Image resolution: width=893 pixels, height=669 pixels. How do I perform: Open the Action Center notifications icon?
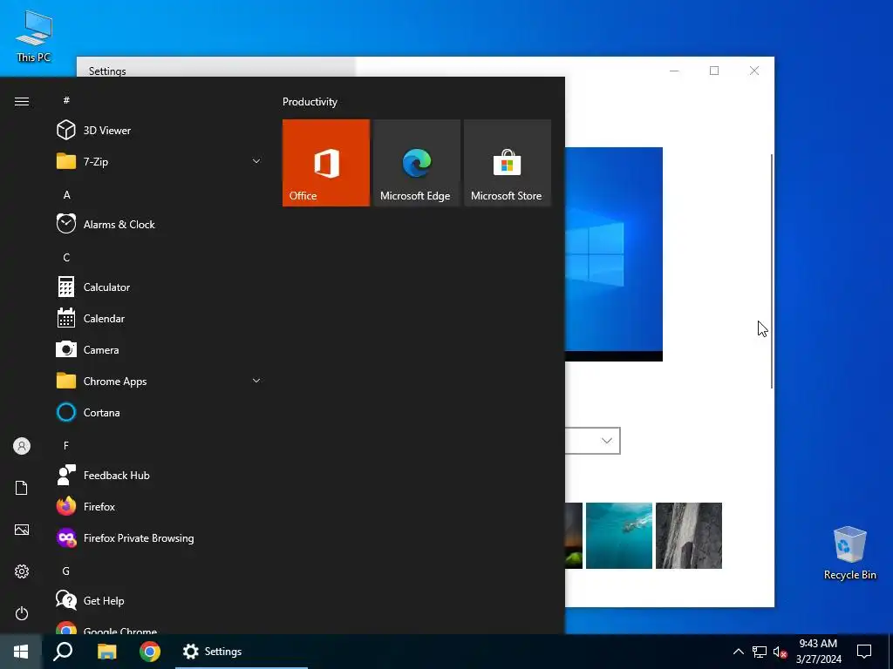click(864, 652)
